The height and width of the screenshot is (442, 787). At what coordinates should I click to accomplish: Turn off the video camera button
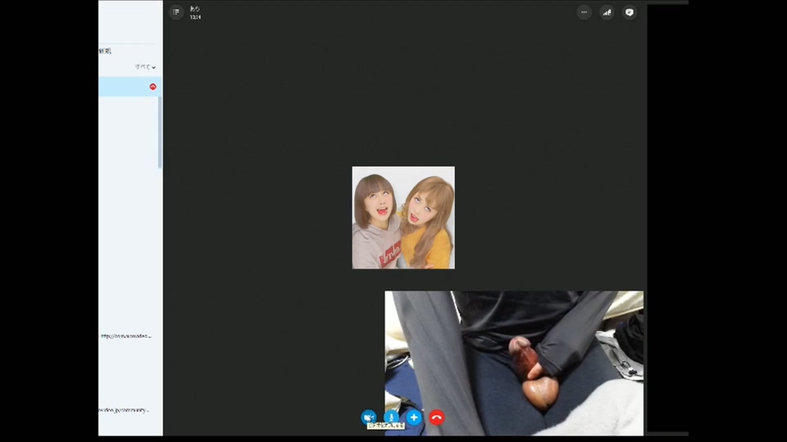[x=369, y=417]
